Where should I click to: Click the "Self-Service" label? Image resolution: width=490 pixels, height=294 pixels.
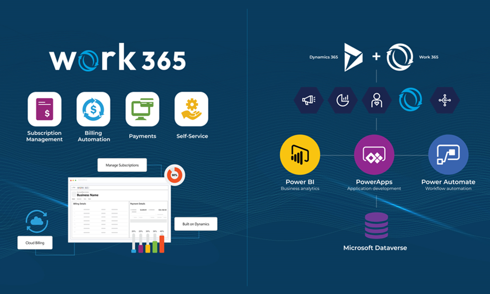192,136
